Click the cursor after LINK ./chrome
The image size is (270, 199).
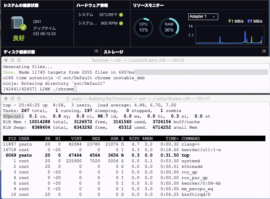75,89
